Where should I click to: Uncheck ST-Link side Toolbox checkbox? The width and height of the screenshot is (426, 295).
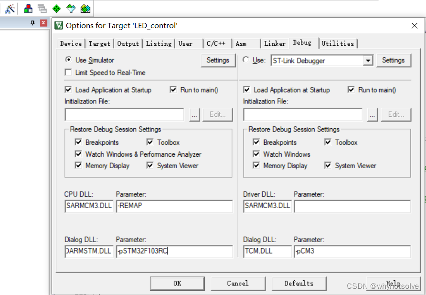click(x=328, y=142)
